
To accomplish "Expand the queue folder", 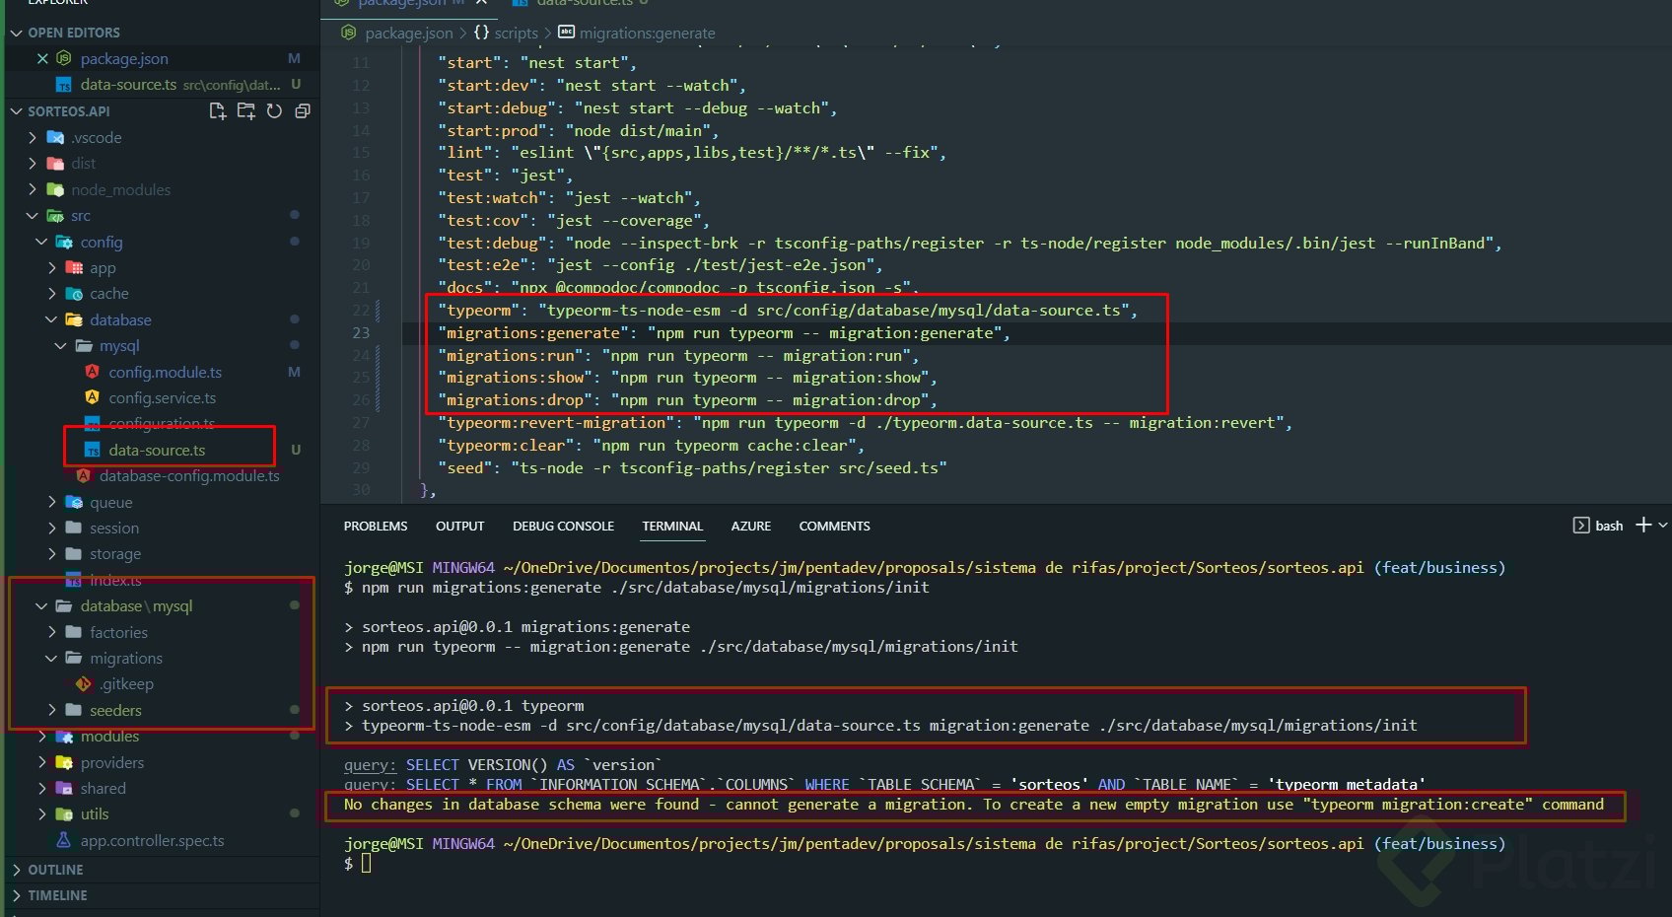I will pyautogui.click(x=51, y=502).
